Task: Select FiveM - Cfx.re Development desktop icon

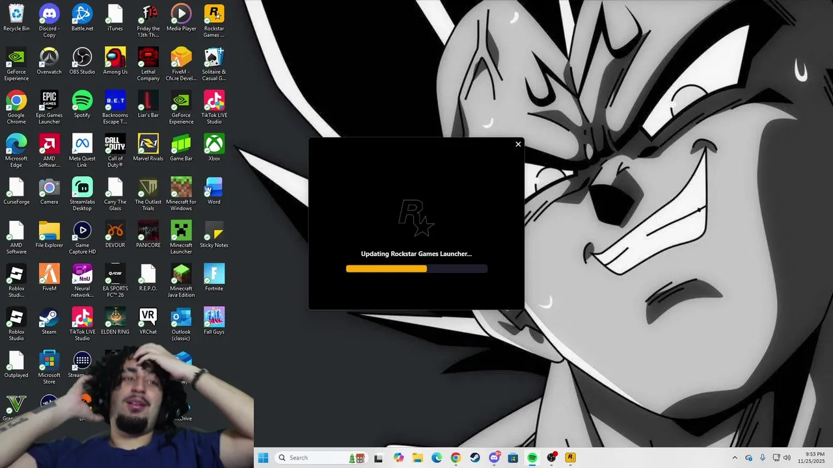Action: pyautogui.click(x=181, y=64)
